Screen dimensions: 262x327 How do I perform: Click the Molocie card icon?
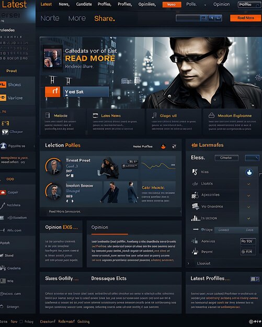point(48,115)
